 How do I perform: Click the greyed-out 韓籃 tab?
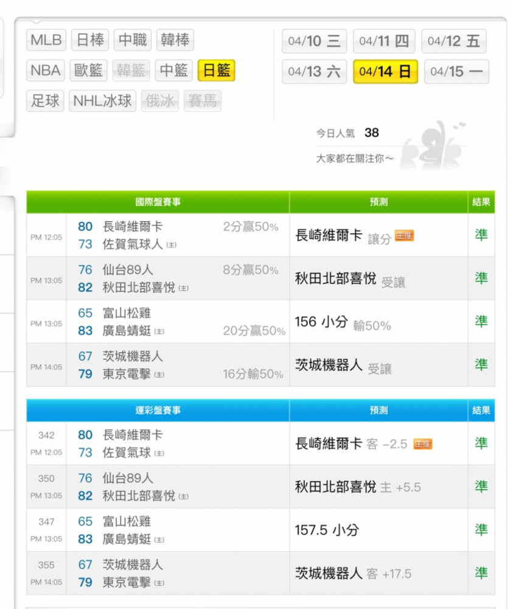pyautogui.click(x=131, y=70)
